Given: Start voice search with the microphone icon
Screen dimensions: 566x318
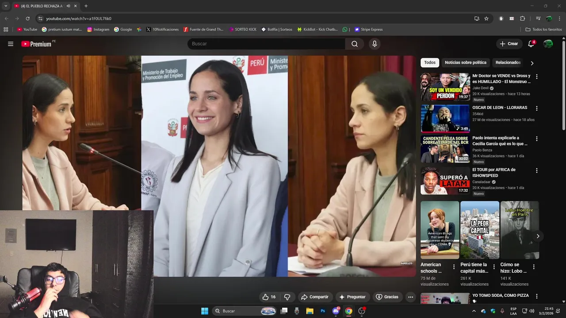Looking at the screenshot, I should (x=375, y=44).
